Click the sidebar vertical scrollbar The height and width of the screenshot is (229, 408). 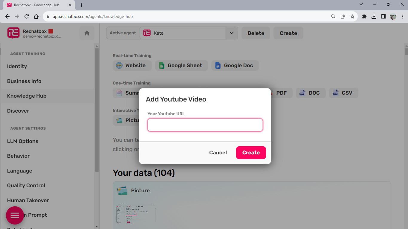[97, 110]
